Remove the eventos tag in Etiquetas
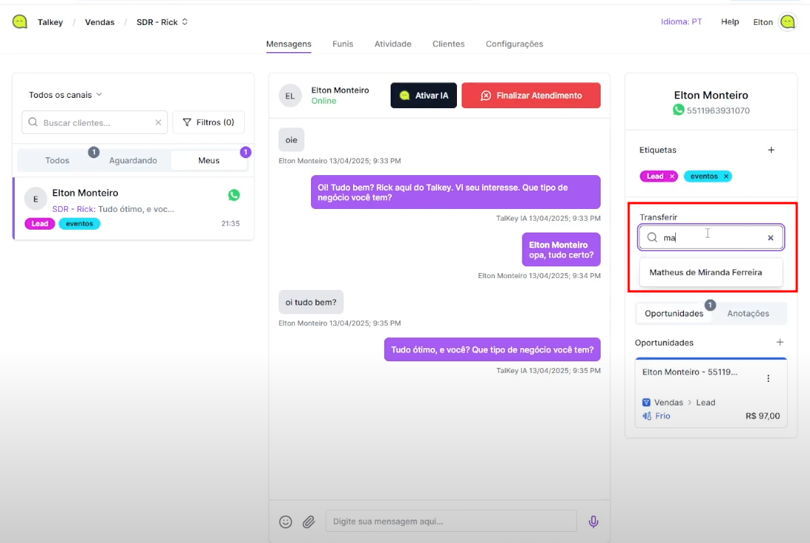The image size is (810, 543). (x=726, y=177)
